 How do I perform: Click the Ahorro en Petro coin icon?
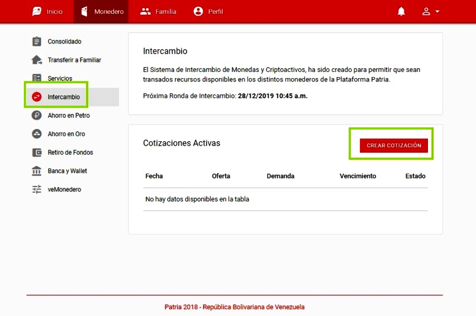[x=37, y=116]
